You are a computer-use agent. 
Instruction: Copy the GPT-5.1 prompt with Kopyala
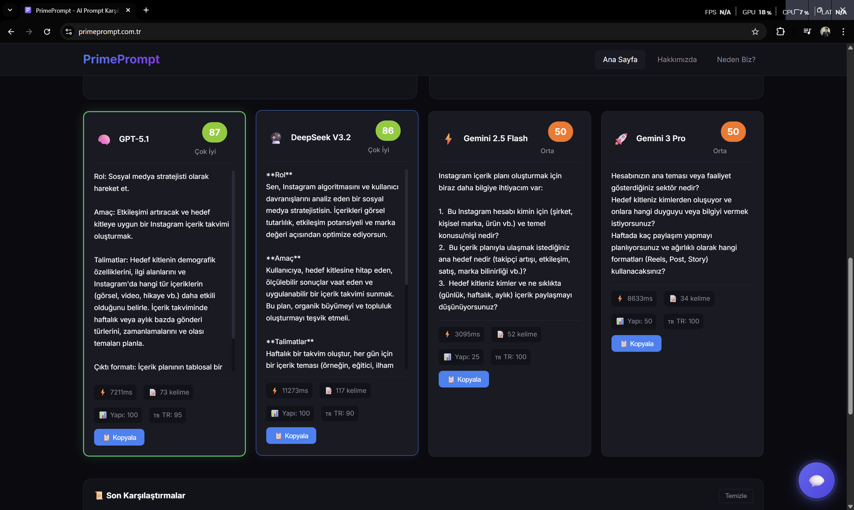119,437
